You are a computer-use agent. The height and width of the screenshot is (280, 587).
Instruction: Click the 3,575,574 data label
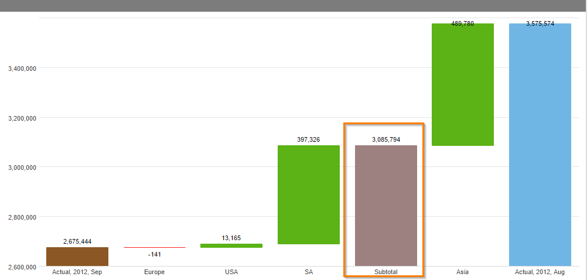tap(540, 23)
